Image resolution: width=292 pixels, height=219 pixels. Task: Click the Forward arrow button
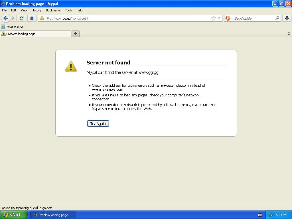point(13,18)
